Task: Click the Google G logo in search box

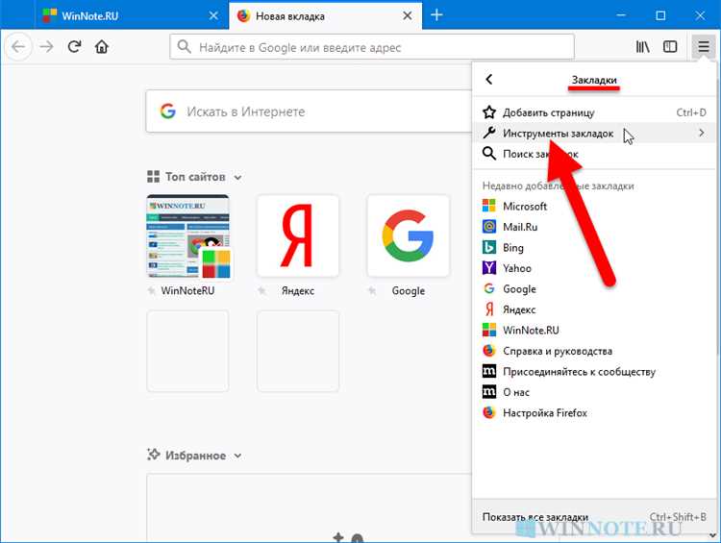Action: pyautogui.click(x=168, y=111)
